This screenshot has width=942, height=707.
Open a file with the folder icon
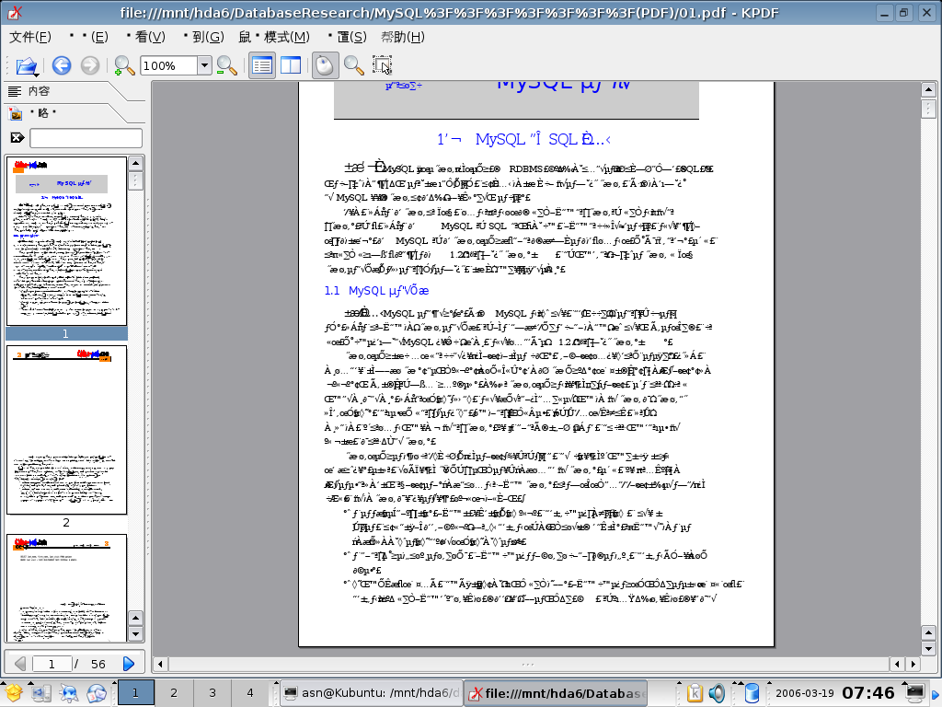tap(27, 65)
